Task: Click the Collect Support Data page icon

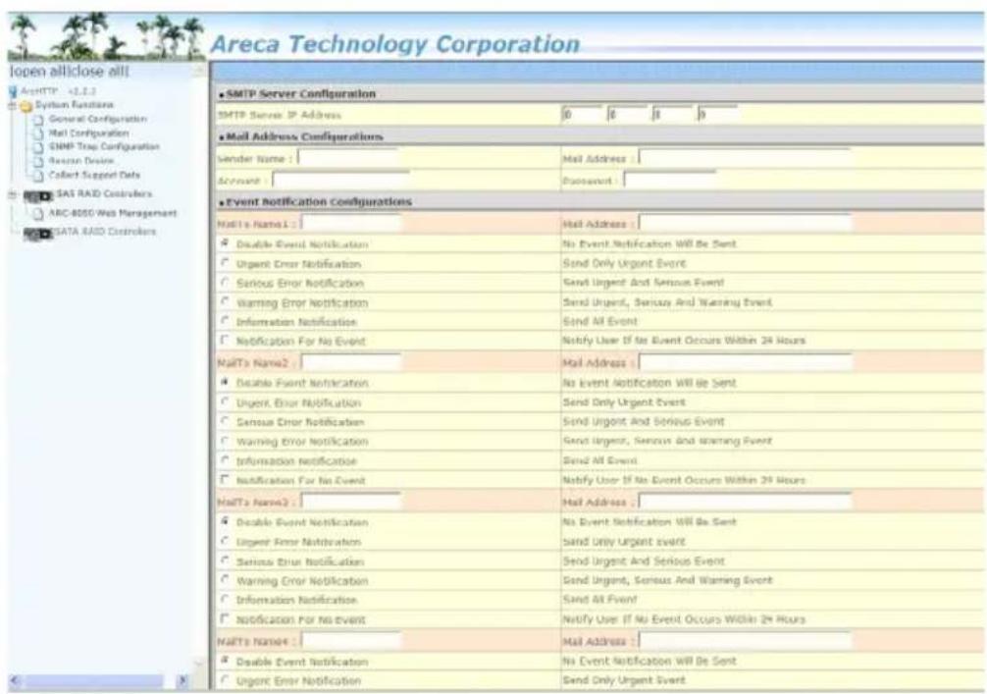Action: pos(39,175)
